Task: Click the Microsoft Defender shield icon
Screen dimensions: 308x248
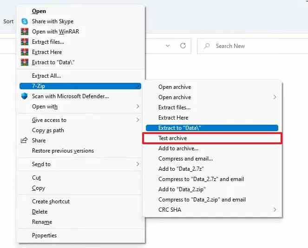Action: tap(24, 96)
